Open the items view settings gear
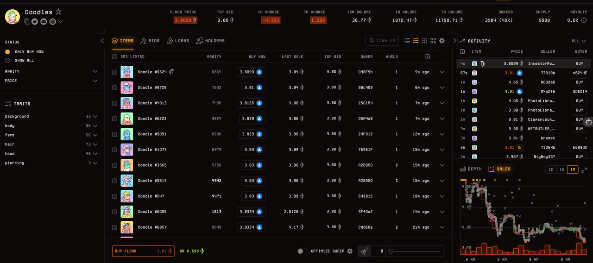Screen dimensions: 593x263 coord(442,41)
